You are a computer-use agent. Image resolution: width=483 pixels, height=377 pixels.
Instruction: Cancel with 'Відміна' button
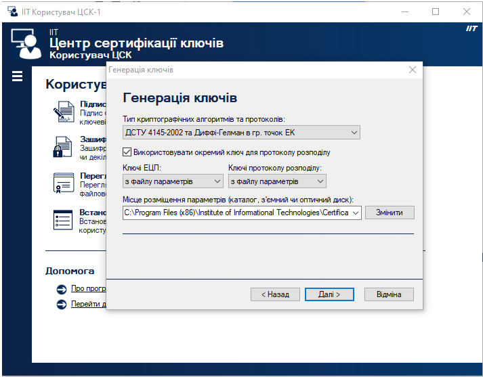point(389,294)
